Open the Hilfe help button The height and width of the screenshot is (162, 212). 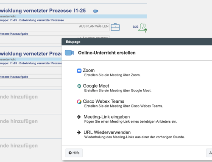pyautogui.click(x=74, y=153)
